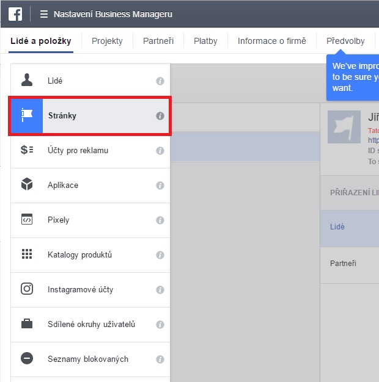The image size is (379, 382).
Task: Select Pixely in the left menu
Action: pyautogui.click(x=90, y=220)
